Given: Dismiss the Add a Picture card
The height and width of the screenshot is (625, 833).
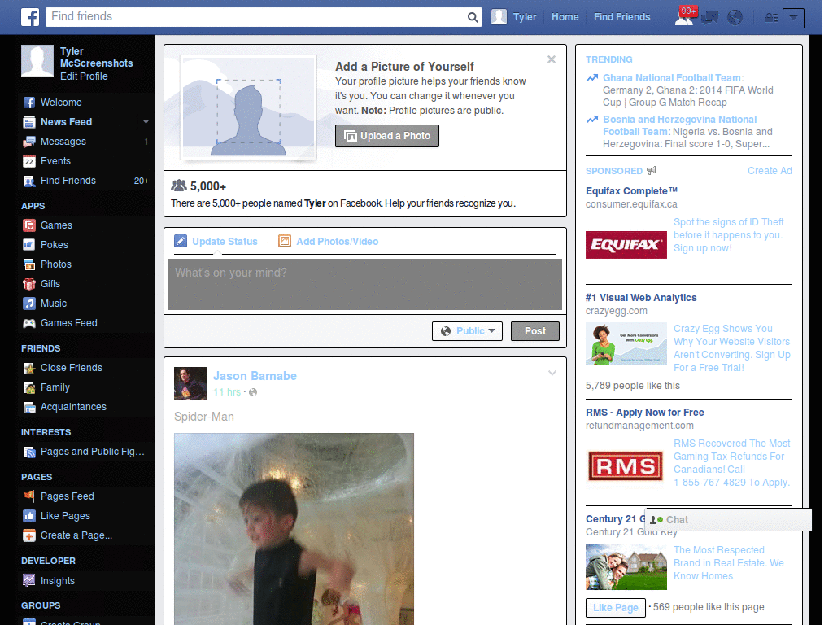Looking at the screenshot, I should point(552,59).
